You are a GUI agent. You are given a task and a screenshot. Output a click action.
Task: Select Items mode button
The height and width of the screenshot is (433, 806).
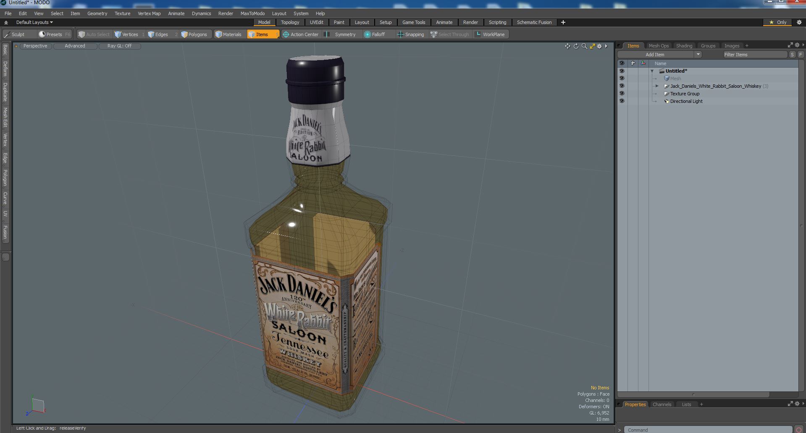[263, 34]
